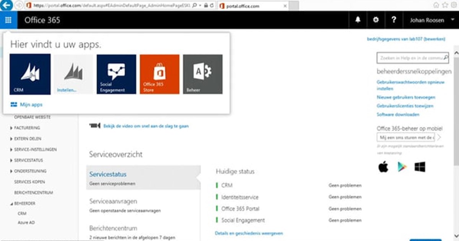
Task: Click the browser back arrow
Action: click(7, 5)
